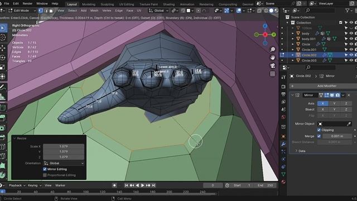Image resolution: width=357 pixels, height=201 pixels.
Task: Open the Edit Mode dropdown
Action: click(x=22, y=11)
